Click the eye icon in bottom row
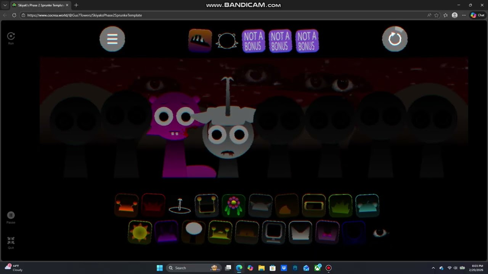Image resolution: width=488 pixels, height=274 pixels. [380, 233]
